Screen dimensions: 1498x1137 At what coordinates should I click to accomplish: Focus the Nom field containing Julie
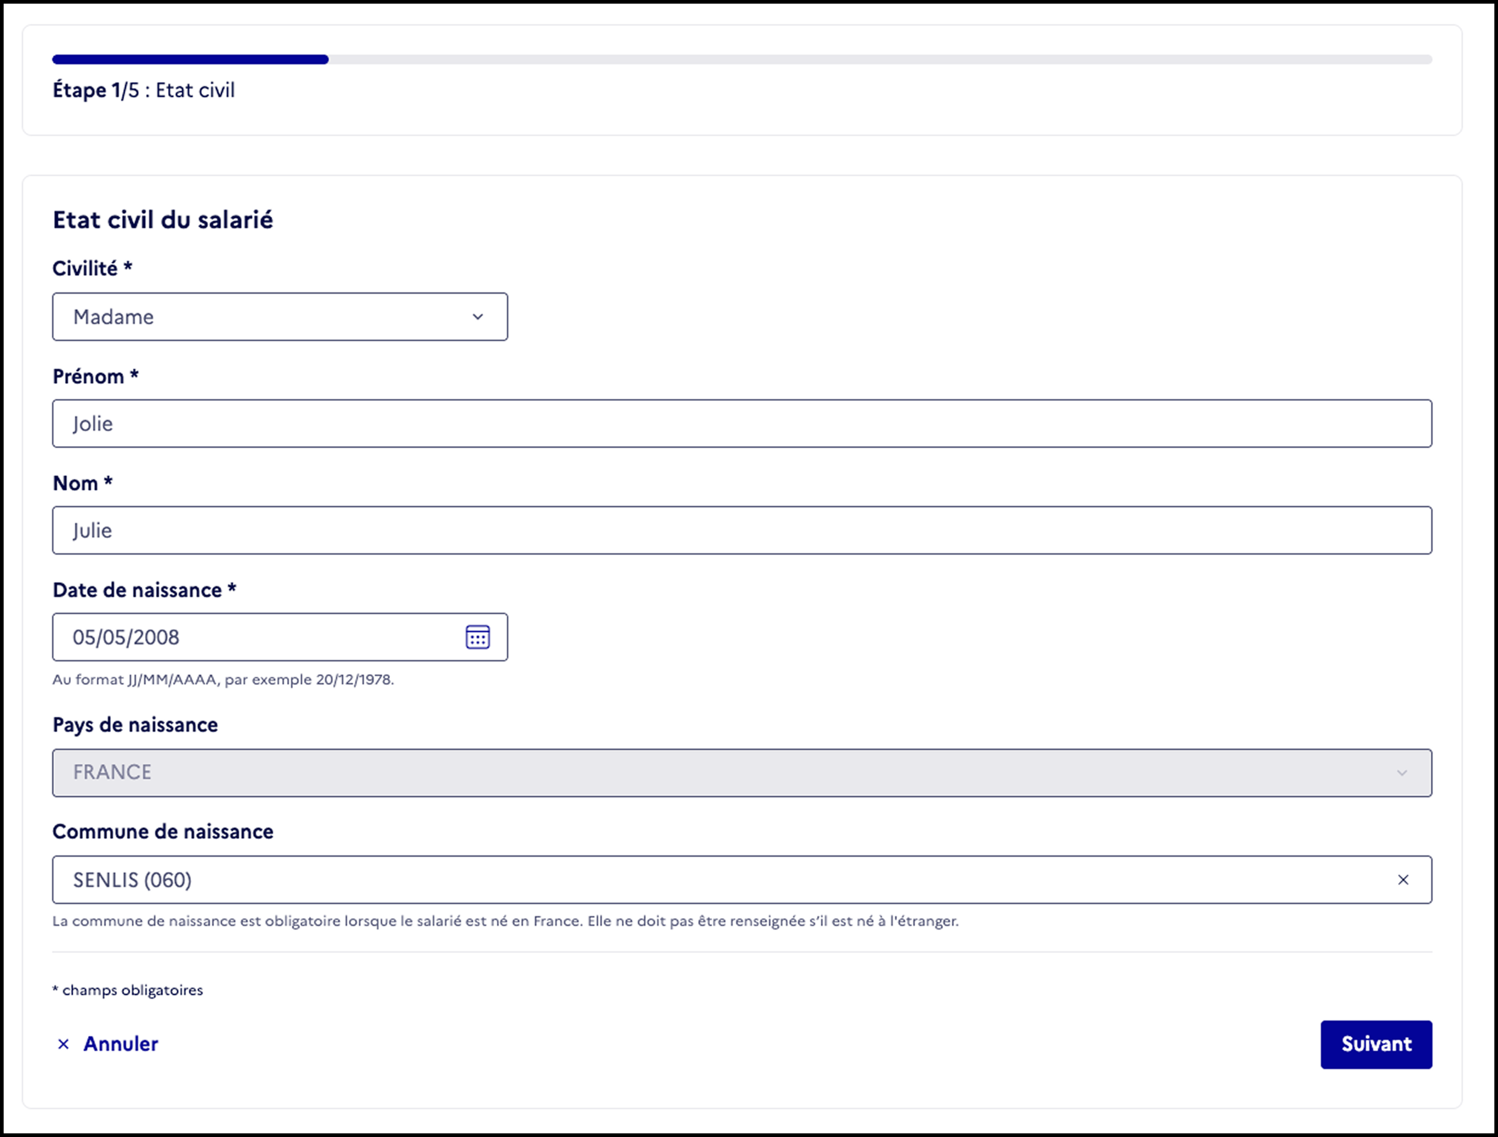[x=742, y=530]
